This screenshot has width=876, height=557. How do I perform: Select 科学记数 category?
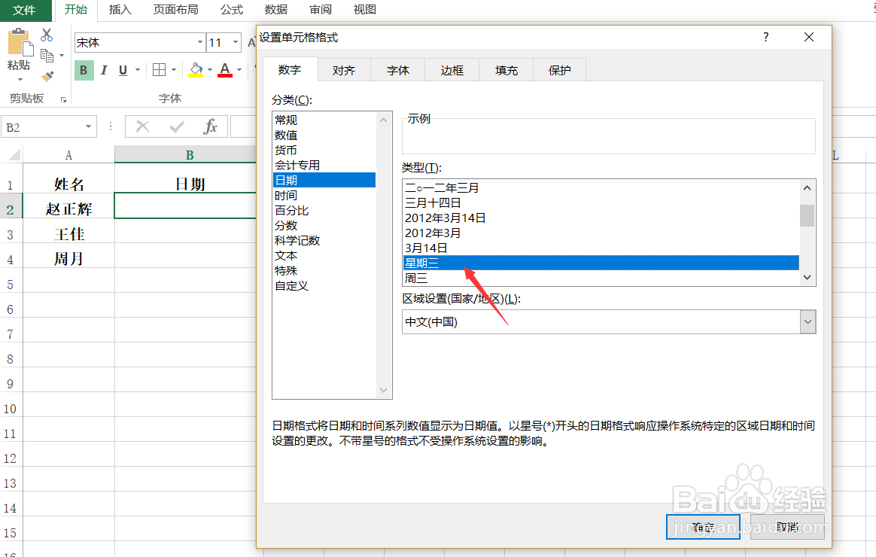(x=324, y=241)
